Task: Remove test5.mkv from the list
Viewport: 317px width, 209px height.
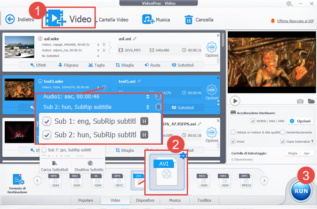Action: (218, 78)
